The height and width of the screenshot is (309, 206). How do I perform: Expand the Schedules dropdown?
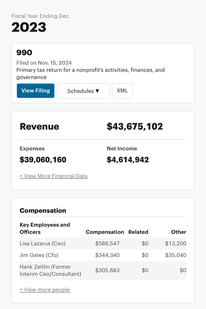point(83,91)
